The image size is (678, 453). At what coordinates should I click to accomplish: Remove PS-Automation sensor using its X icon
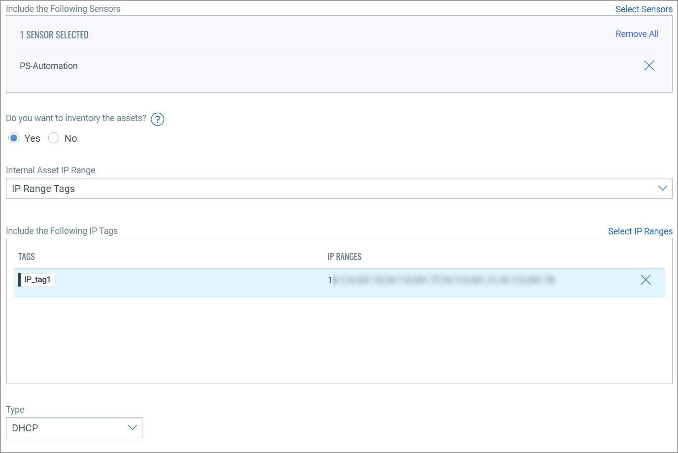point(649,65)
